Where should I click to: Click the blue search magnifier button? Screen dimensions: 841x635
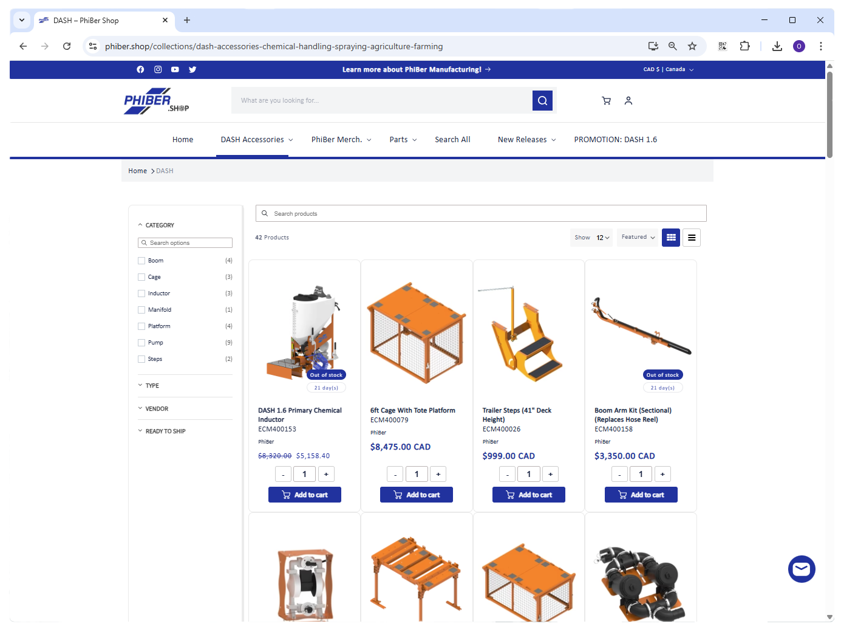point(542,101)
